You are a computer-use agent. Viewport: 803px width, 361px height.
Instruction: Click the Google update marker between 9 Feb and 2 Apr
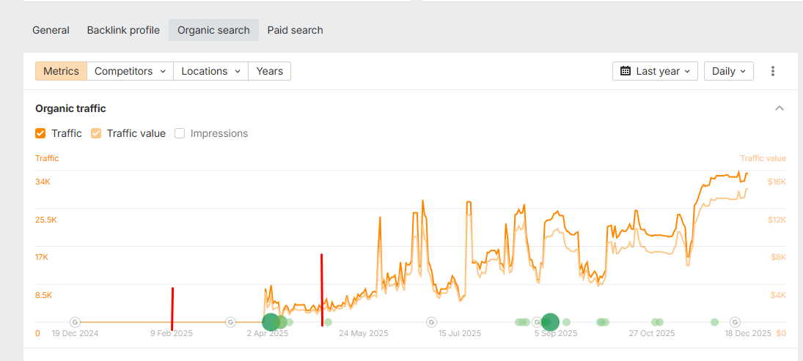[230, 321]
